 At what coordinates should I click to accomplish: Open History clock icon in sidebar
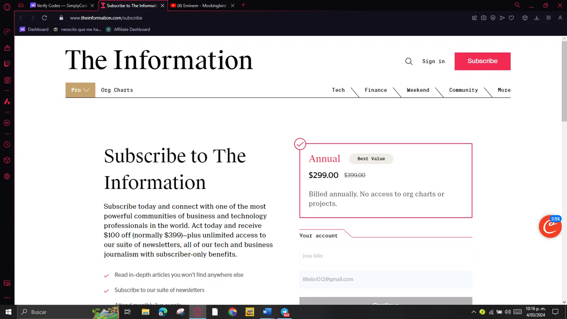[x=7, y=145]
